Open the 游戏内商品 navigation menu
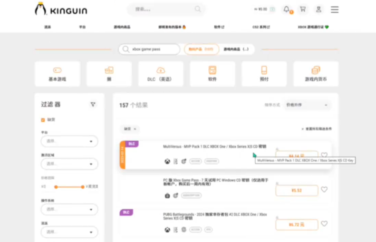Viewport: 376px width, 242px height. (122, 27)
